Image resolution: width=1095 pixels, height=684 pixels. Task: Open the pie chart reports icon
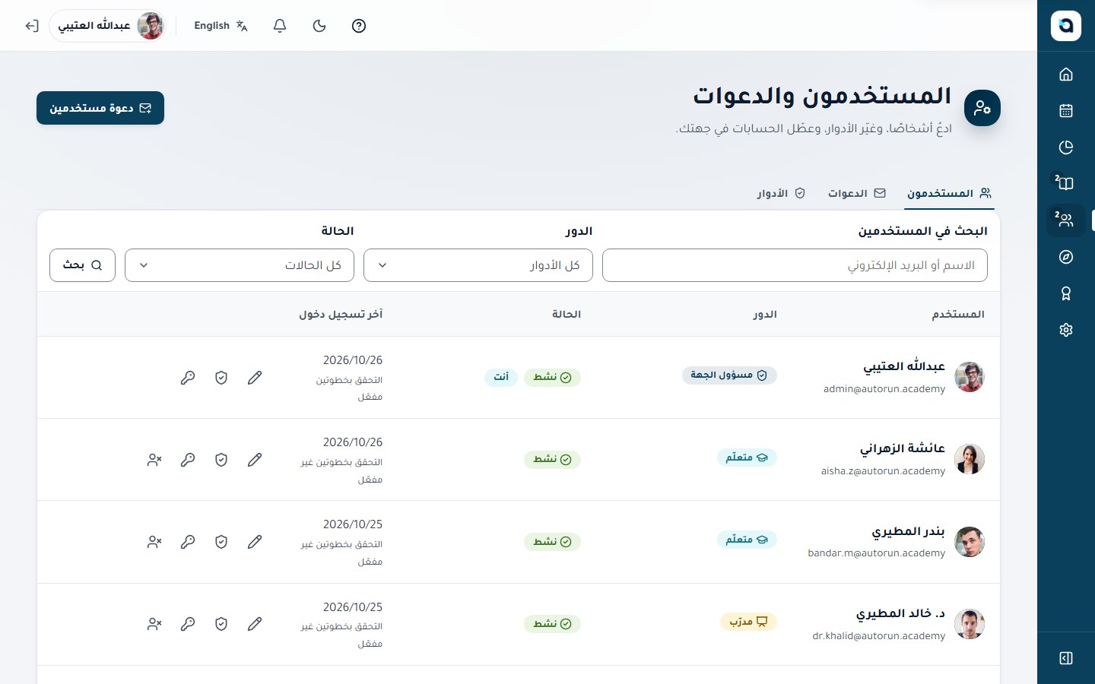[x=1066, y=147]
